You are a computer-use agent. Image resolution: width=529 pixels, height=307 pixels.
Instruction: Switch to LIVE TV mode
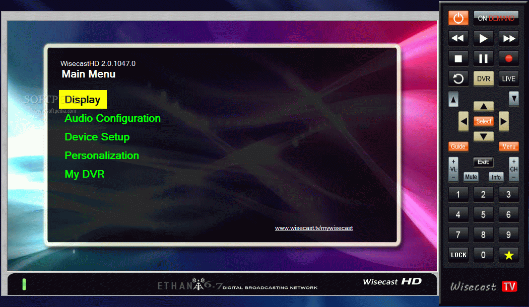click(509, 79)
